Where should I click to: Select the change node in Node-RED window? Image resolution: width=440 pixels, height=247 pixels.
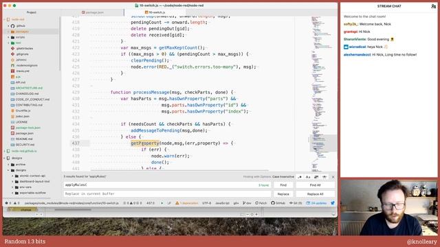click(22, 210)
